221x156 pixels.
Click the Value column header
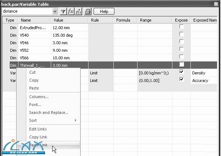coord(69,20)
